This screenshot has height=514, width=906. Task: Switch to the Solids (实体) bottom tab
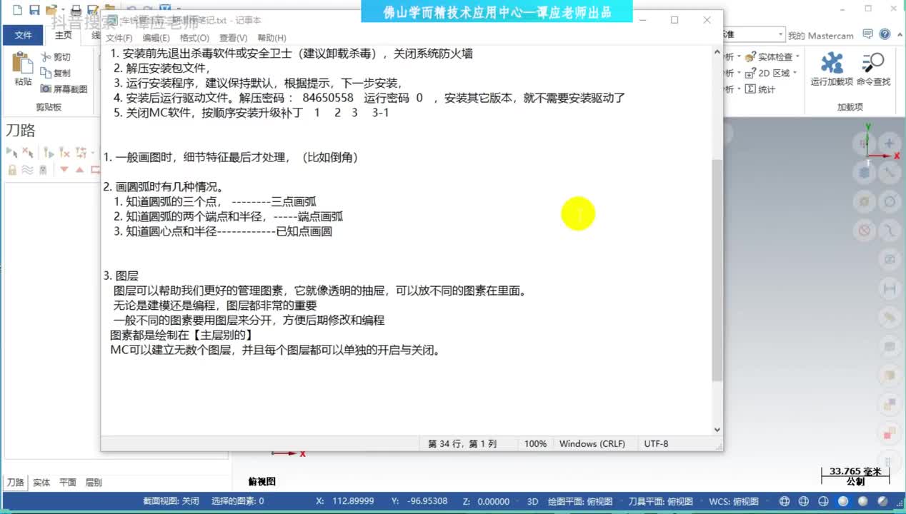(41, 483)
